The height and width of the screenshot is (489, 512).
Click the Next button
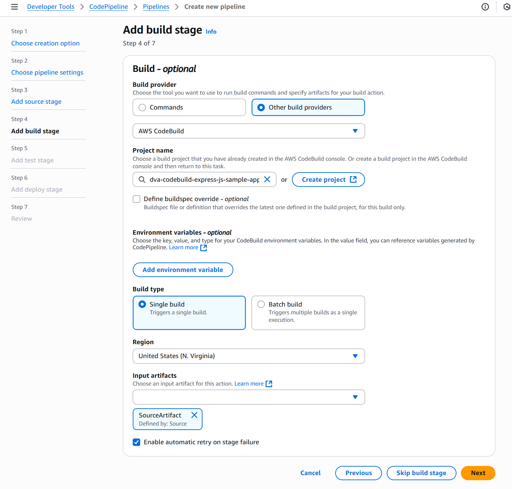point(478,473)
